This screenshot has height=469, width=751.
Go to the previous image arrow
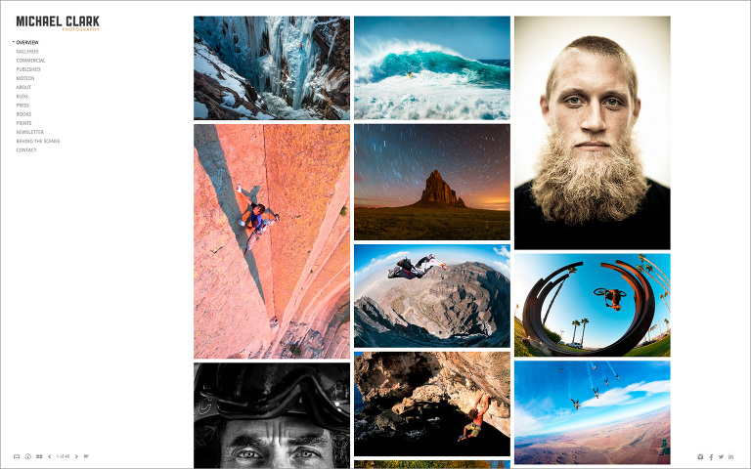(x=49, y=456)
